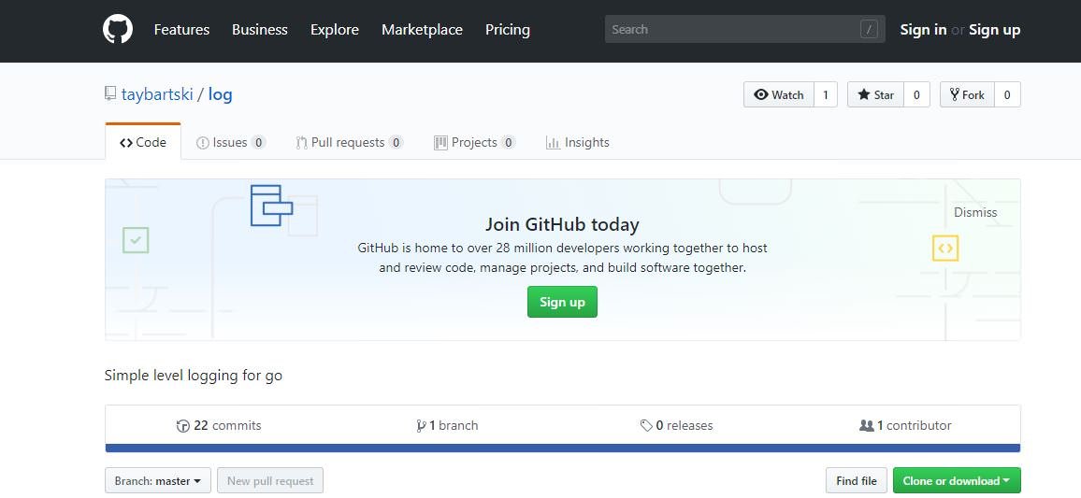Click the repository book icon beside taybartski

pyautogui.click(x=110, y=93)
